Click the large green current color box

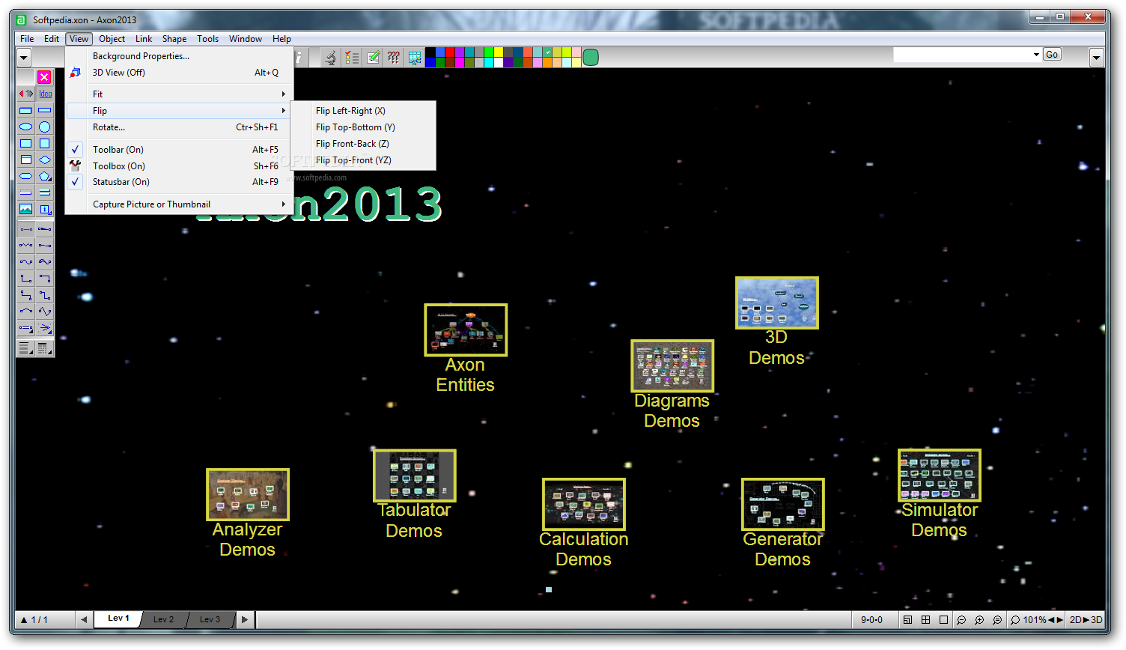pos(591,58)
